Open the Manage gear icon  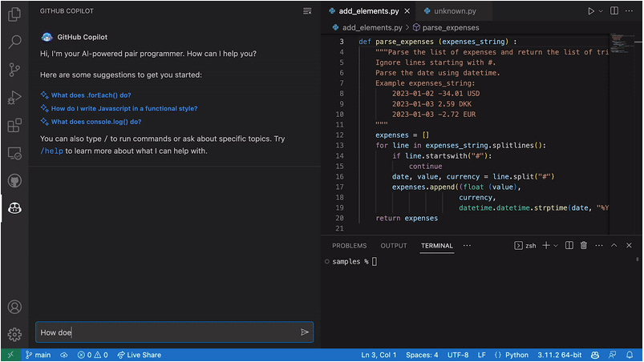click(x=14, y=335)
